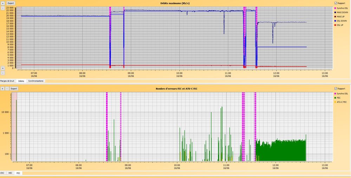Export the FEC errors chart
The image size is (351, 178).
tap(13, 89)
